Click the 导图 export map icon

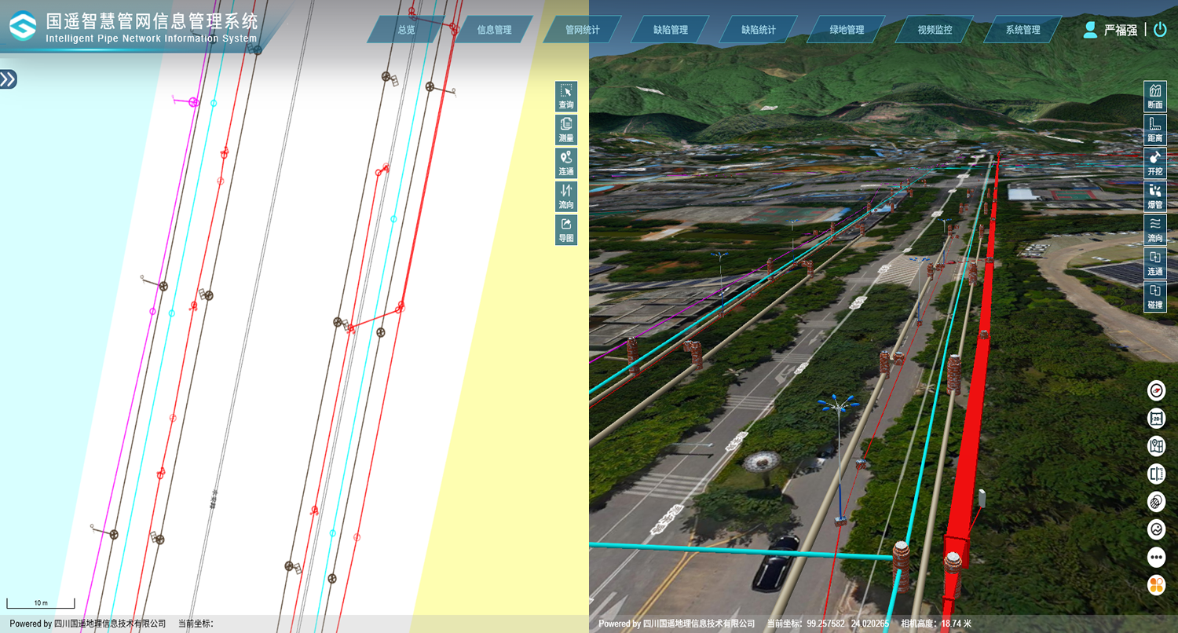[565, 229]
